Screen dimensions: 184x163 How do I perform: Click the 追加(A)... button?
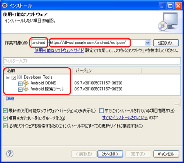[x=166, y=43]
